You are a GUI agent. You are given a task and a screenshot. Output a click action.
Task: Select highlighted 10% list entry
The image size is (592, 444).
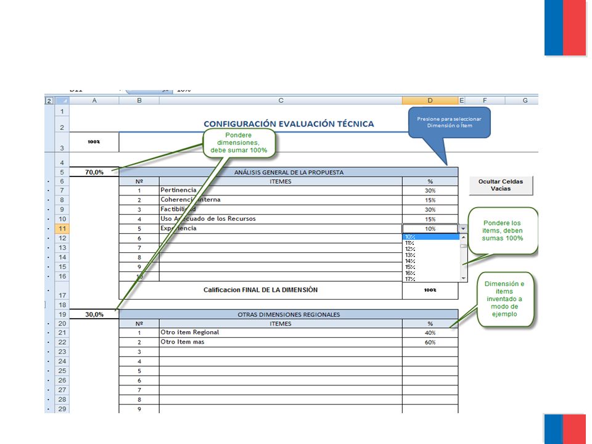431,237
